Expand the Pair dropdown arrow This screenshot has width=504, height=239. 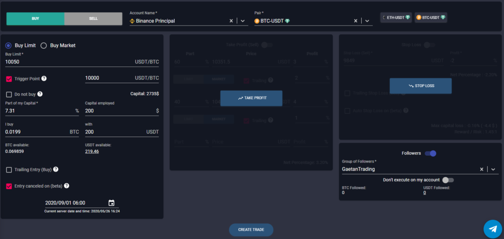tap(367, 21)
